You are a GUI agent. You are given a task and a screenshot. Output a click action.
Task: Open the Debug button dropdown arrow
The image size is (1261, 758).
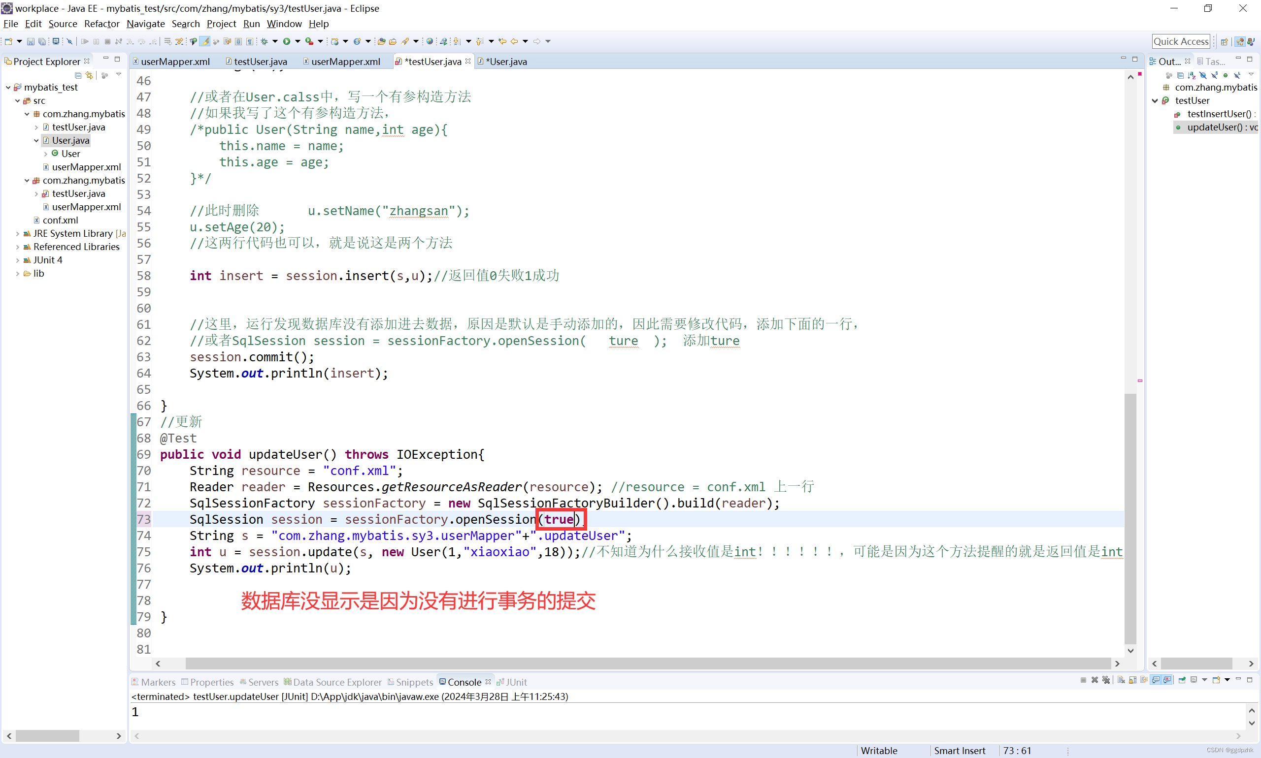point(274,41)
